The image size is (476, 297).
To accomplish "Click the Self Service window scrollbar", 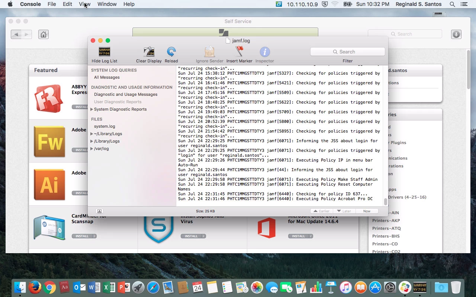I will click(x=468, y=70).
